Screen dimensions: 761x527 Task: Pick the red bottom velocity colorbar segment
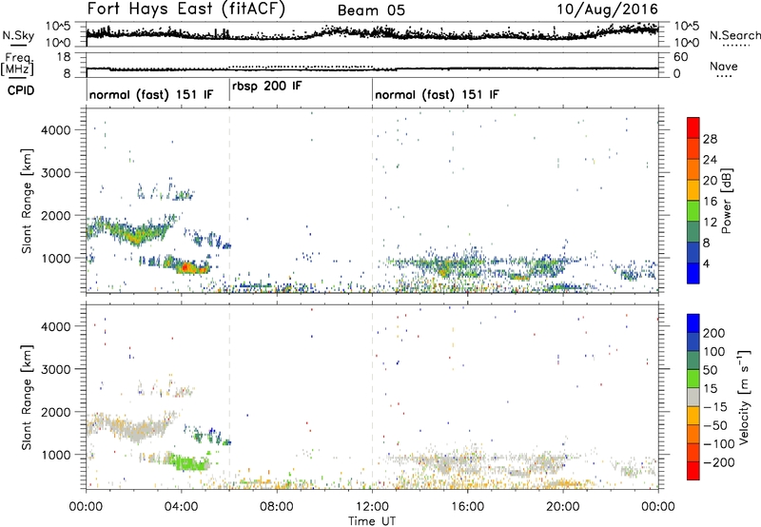click(x=693, y=471)
